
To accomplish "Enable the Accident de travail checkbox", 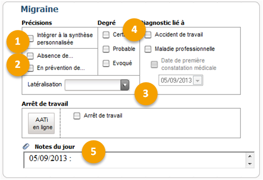I will coord(148,35).
